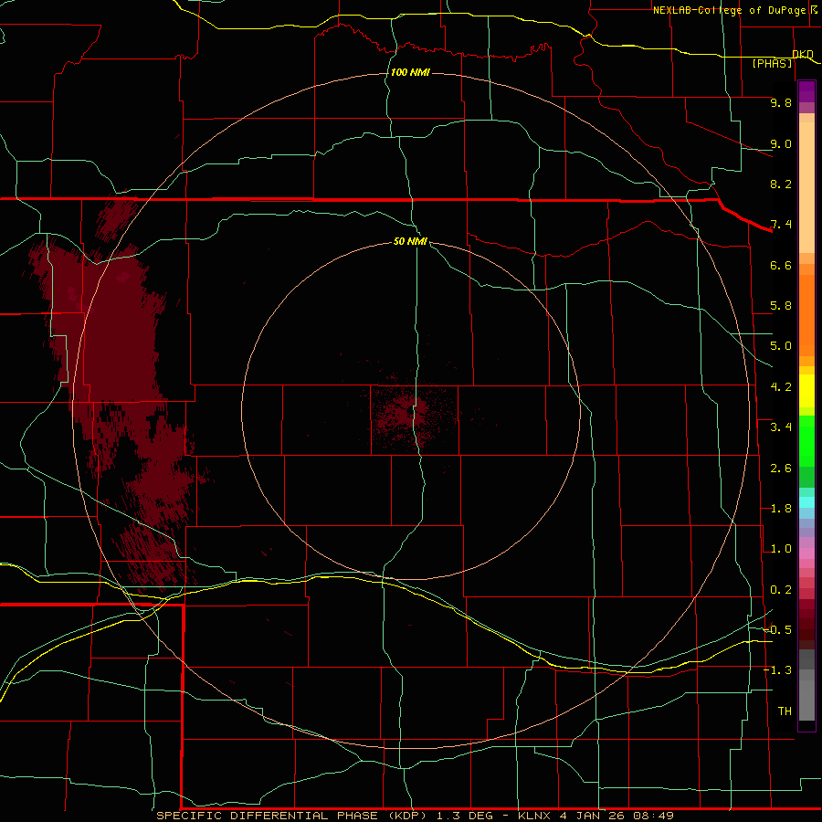Click the 9.0 value on the color scale
The height and width of the screenshot is (822, 822).
pyautogui.click(x=781, y=143)
